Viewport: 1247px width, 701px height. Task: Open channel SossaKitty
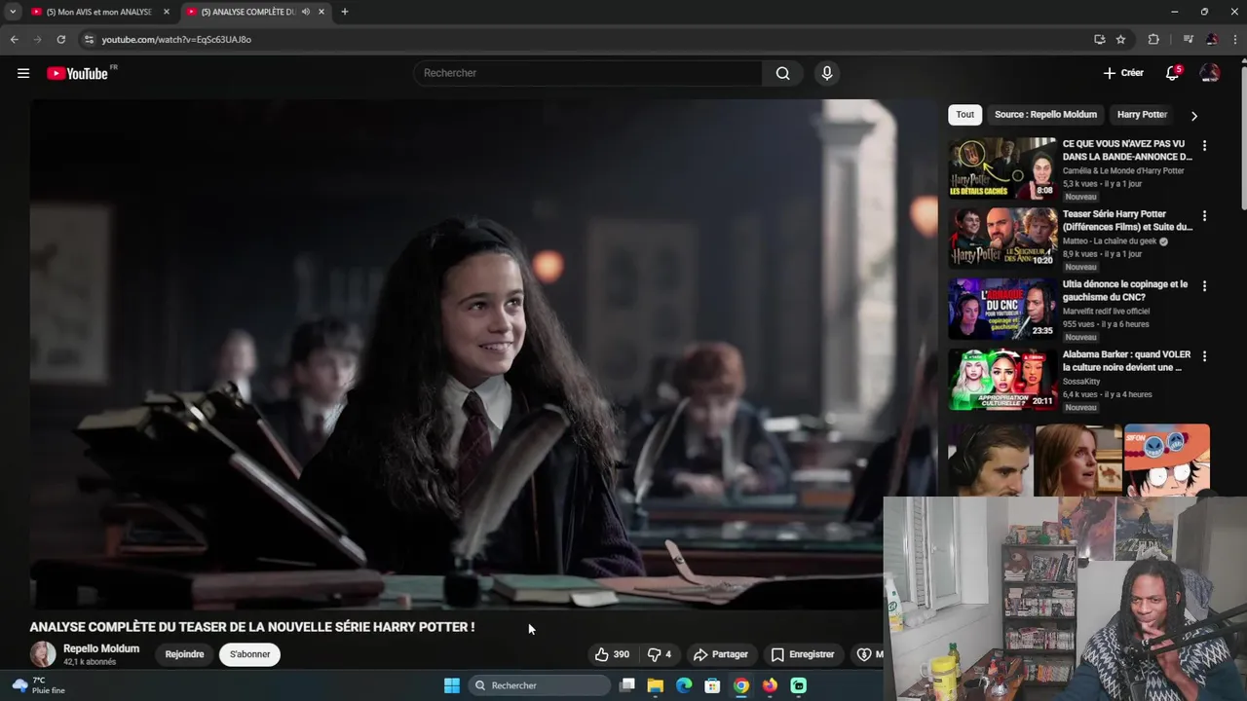pos(1079,382)
